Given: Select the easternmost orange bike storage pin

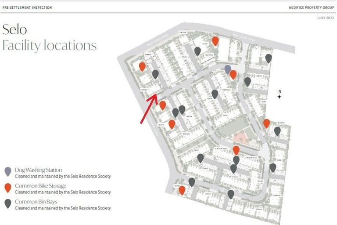Looking at the screenshot, I should point(266,123).
